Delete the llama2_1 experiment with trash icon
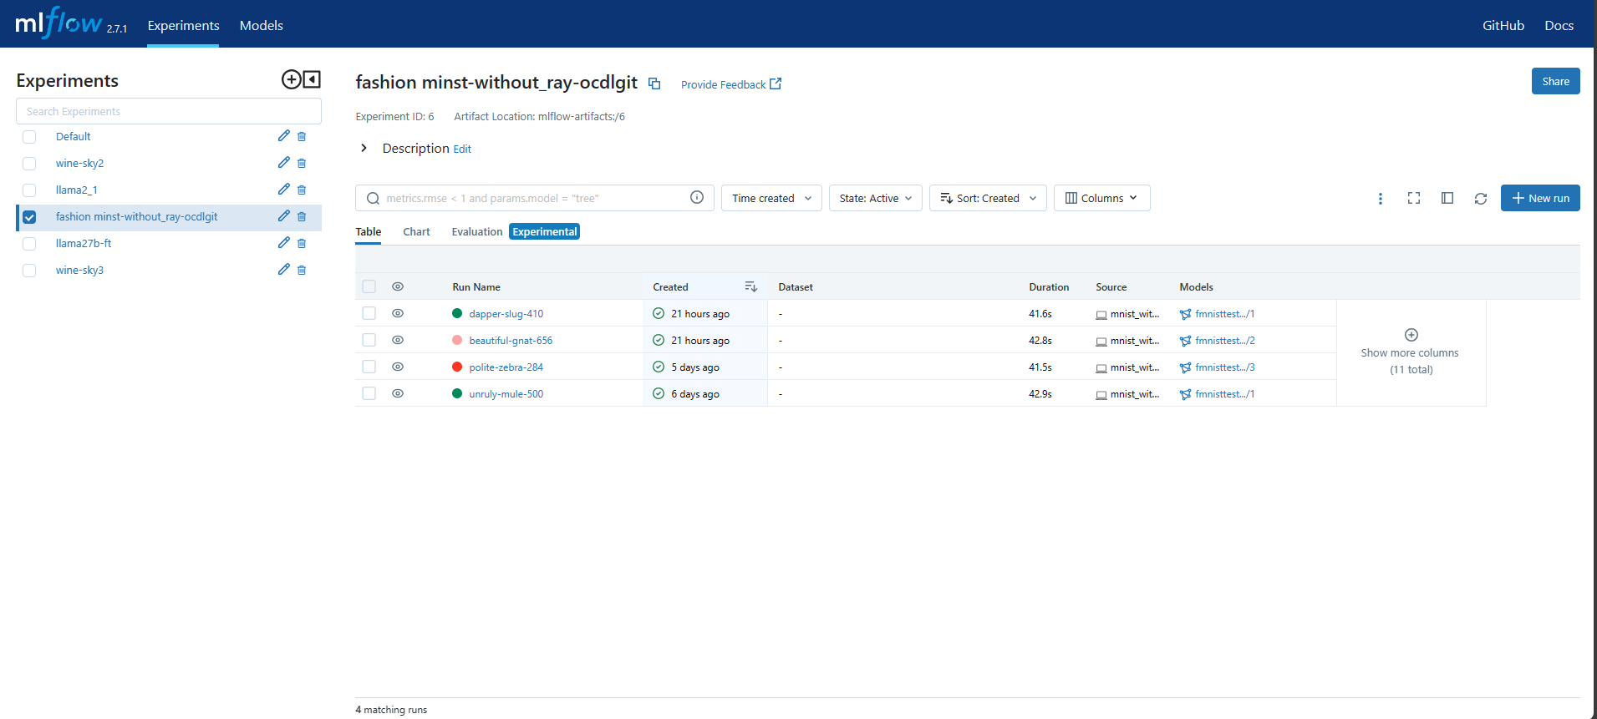 [302, 190]
